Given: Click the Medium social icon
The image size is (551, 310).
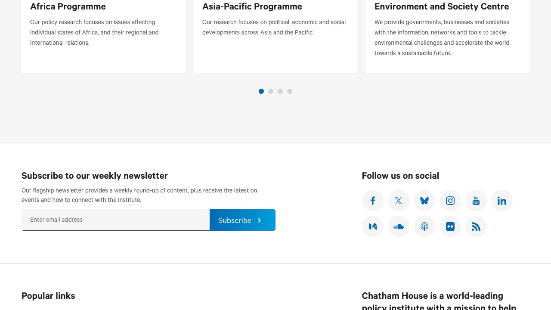Looking at the screenshot, I should tap(373, 226).
